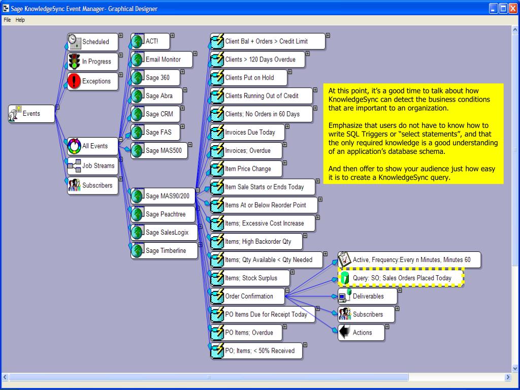520x390 pixels.
Task: Select Clients; No Orders in 60 Days
Action: [x=262, y=114]
